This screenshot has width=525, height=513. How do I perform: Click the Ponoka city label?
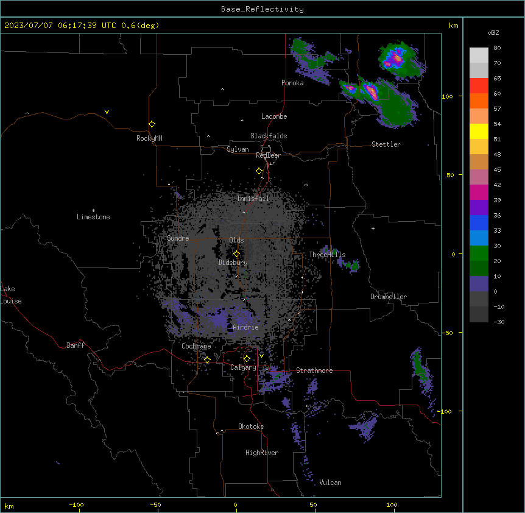point(292,83)
